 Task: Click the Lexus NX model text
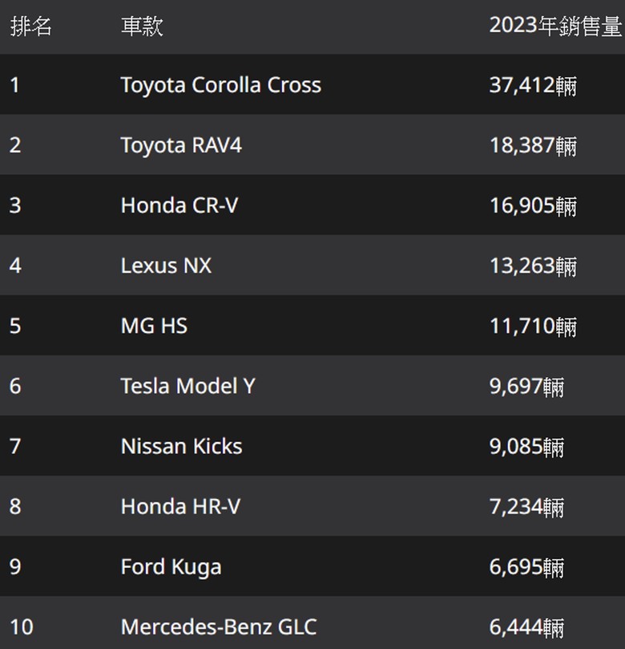point(166,266)
